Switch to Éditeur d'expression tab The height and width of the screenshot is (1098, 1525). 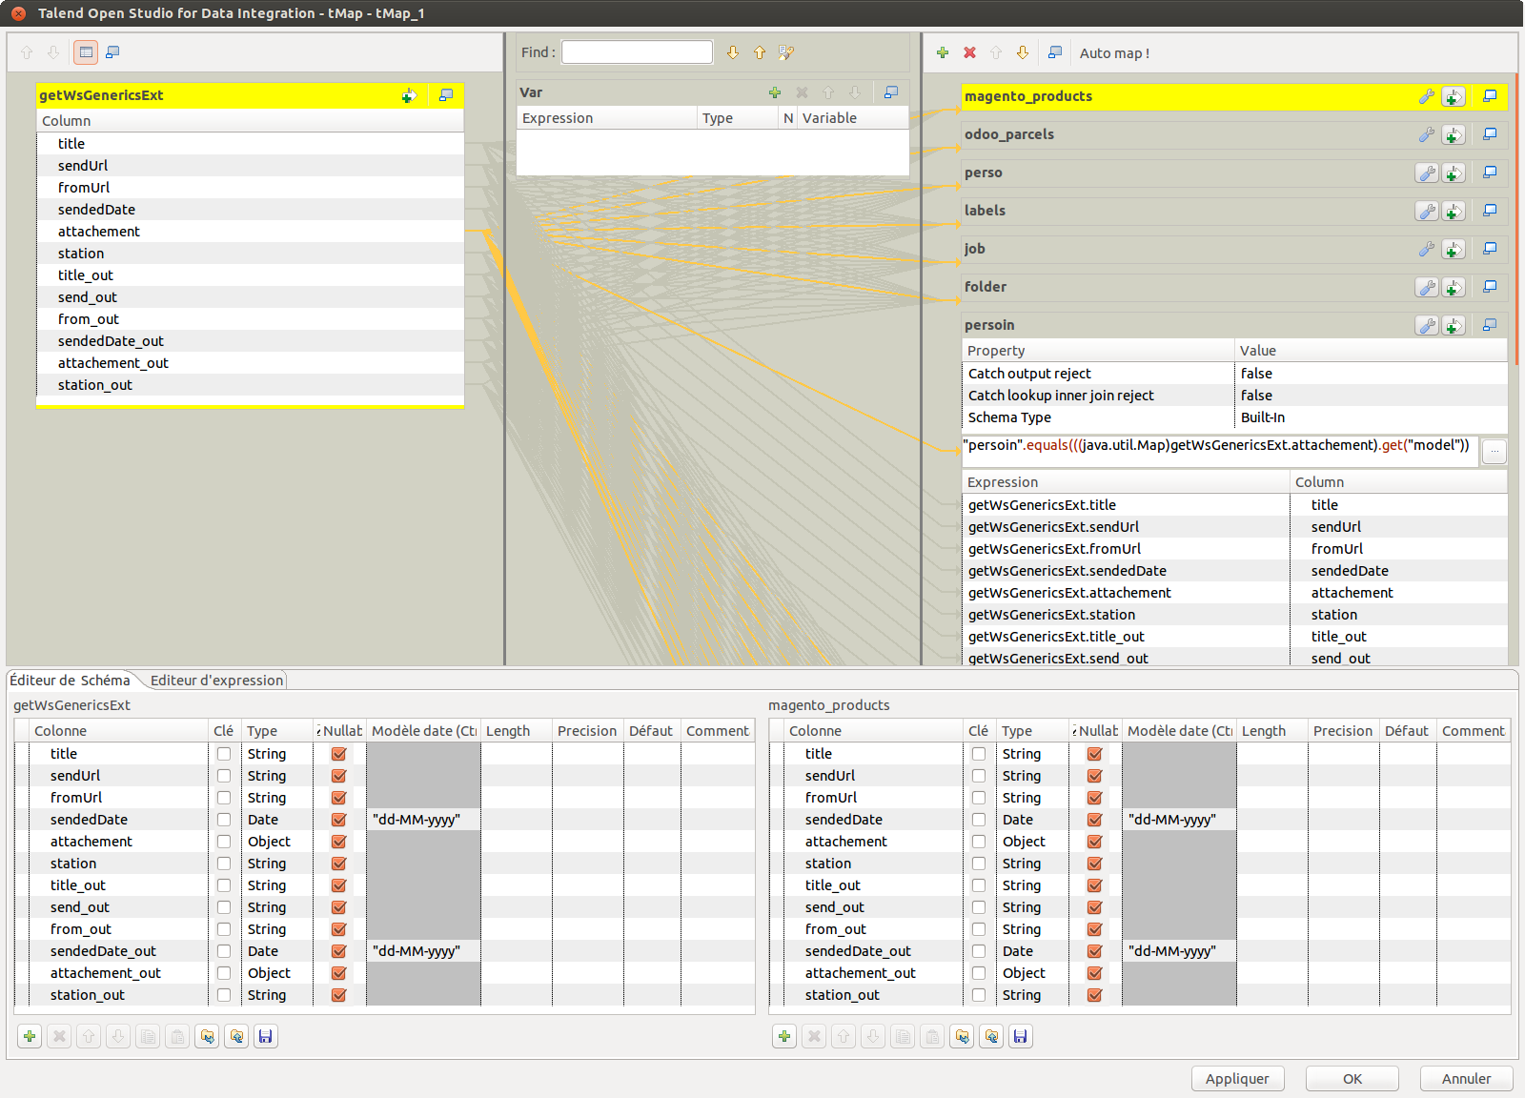[x=216, y=681]
